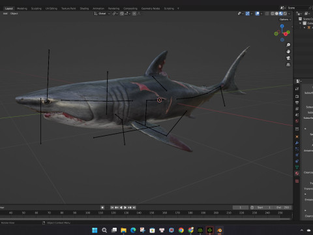Click the End frame 250 field

coord(282,208)
